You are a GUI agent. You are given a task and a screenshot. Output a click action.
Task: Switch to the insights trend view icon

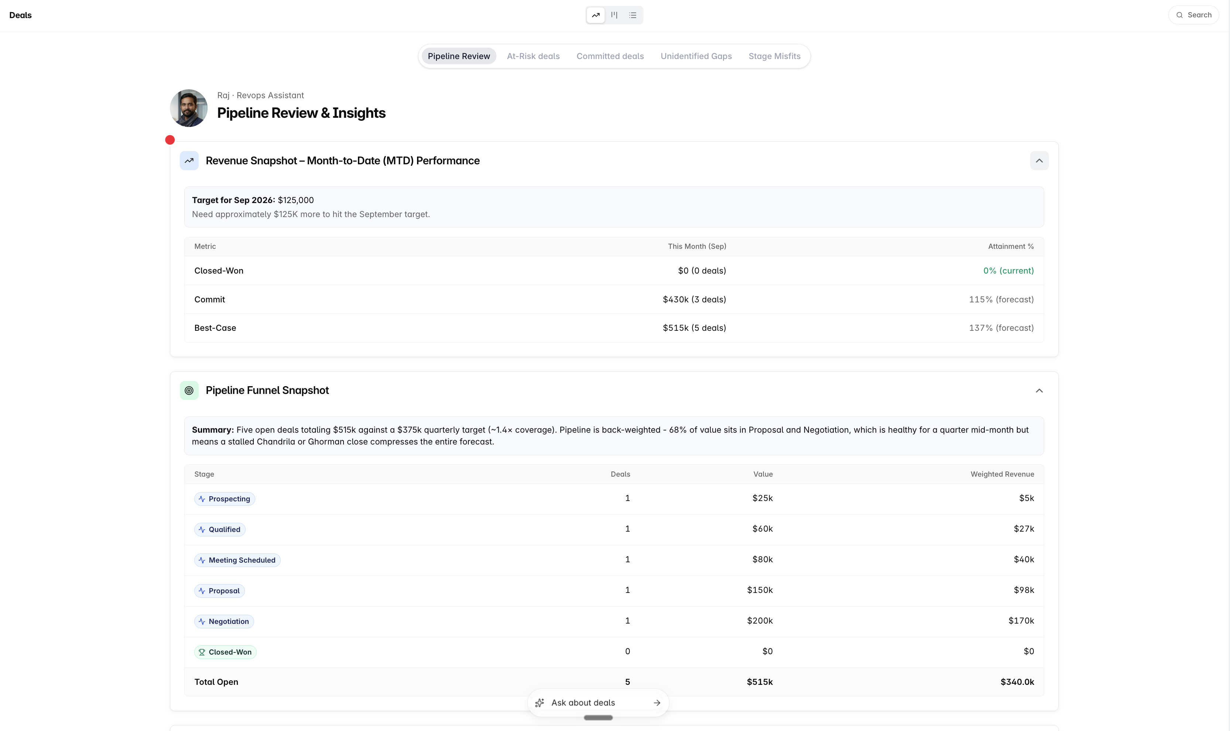[x=595, y=15]
